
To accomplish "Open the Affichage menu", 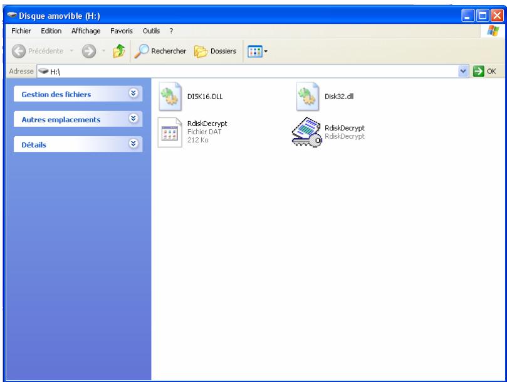I will [86, 31].
